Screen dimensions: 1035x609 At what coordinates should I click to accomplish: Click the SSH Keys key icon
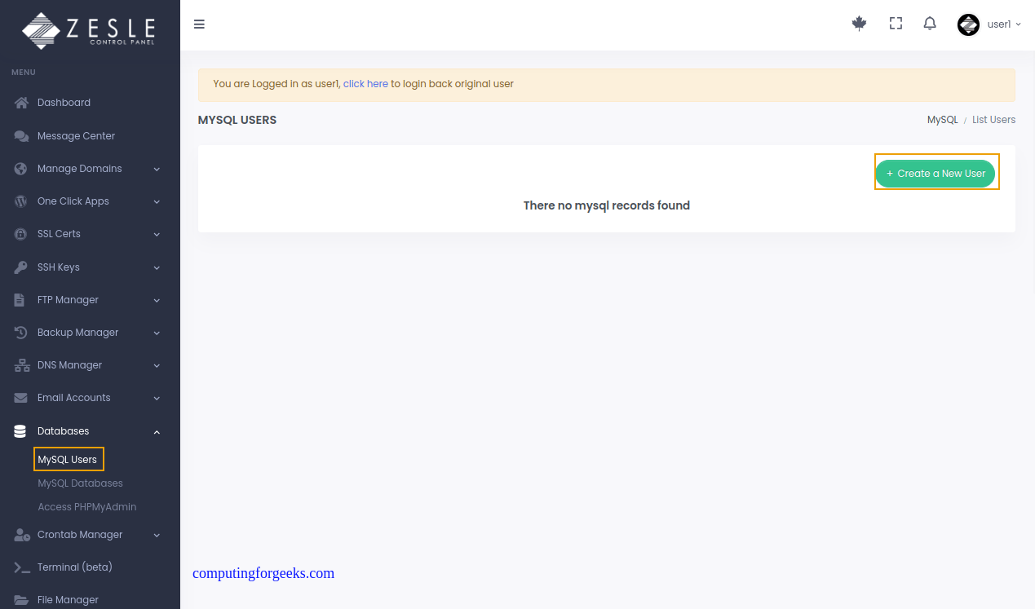21,267
